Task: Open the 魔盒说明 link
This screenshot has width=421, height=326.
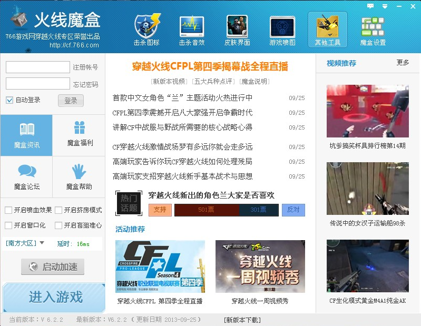Action: tap(254, 81)
